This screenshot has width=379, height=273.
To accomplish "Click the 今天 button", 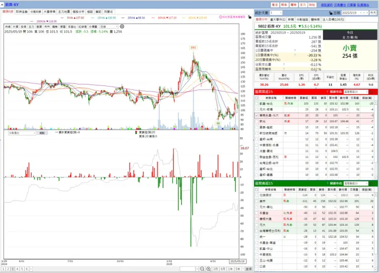I will [x=373, y=13].
